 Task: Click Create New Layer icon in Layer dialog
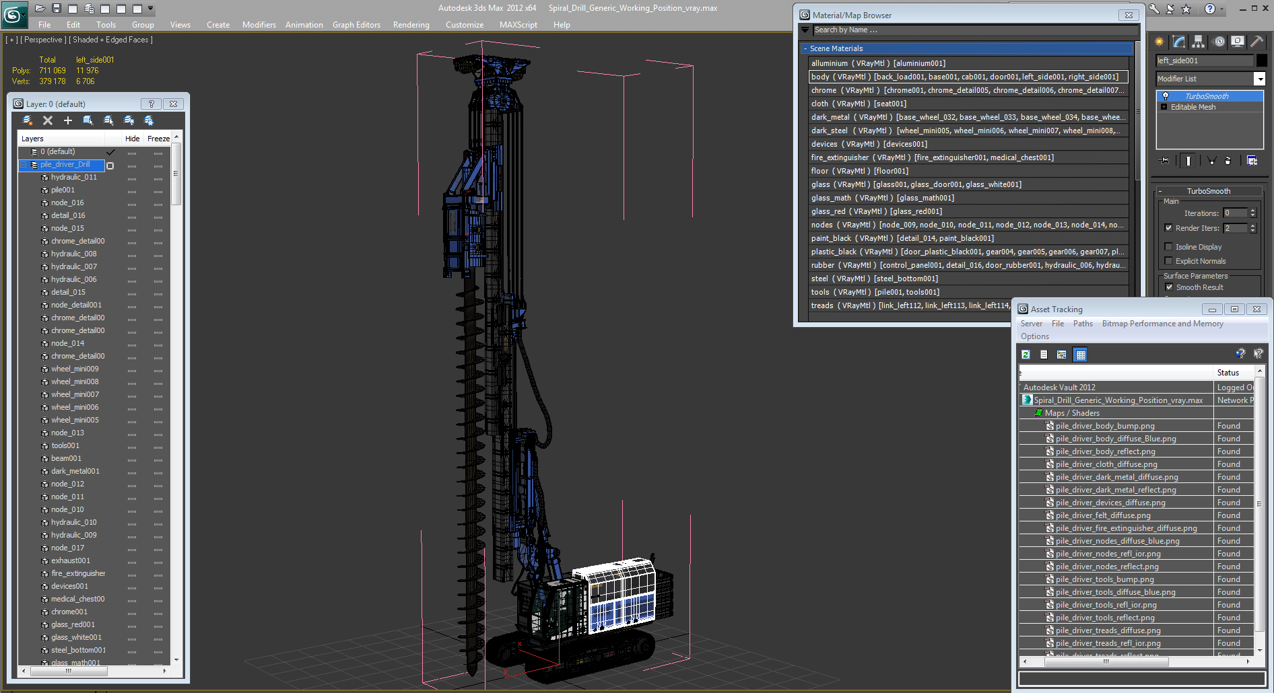(27, 120)
